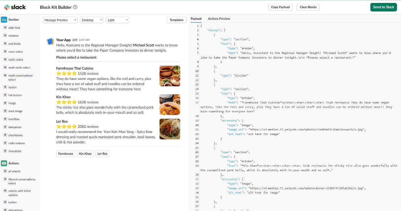The image size is (401, 211).
Task: Open the Block Kit Builder help icon
Action: click(75, 7)
